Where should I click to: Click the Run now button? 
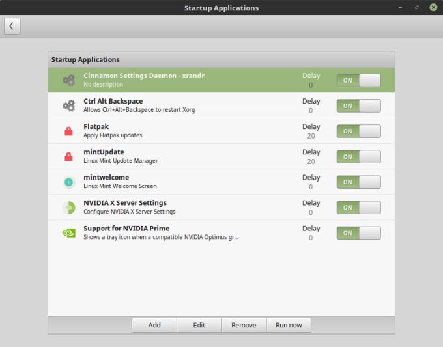[289, 326]
